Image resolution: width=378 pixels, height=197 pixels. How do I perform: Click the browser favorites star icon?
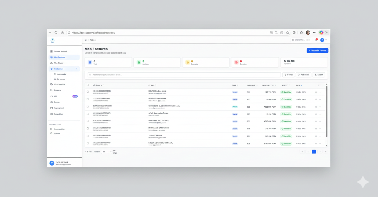[288, 33]
